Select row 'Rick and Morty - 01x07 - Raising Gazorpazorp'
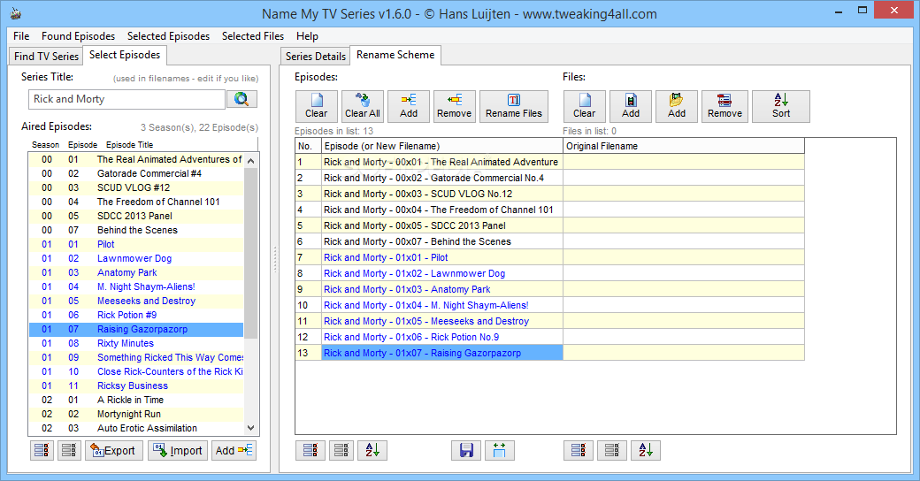Screen dimensions: 920x481 (x=441, y=353)
